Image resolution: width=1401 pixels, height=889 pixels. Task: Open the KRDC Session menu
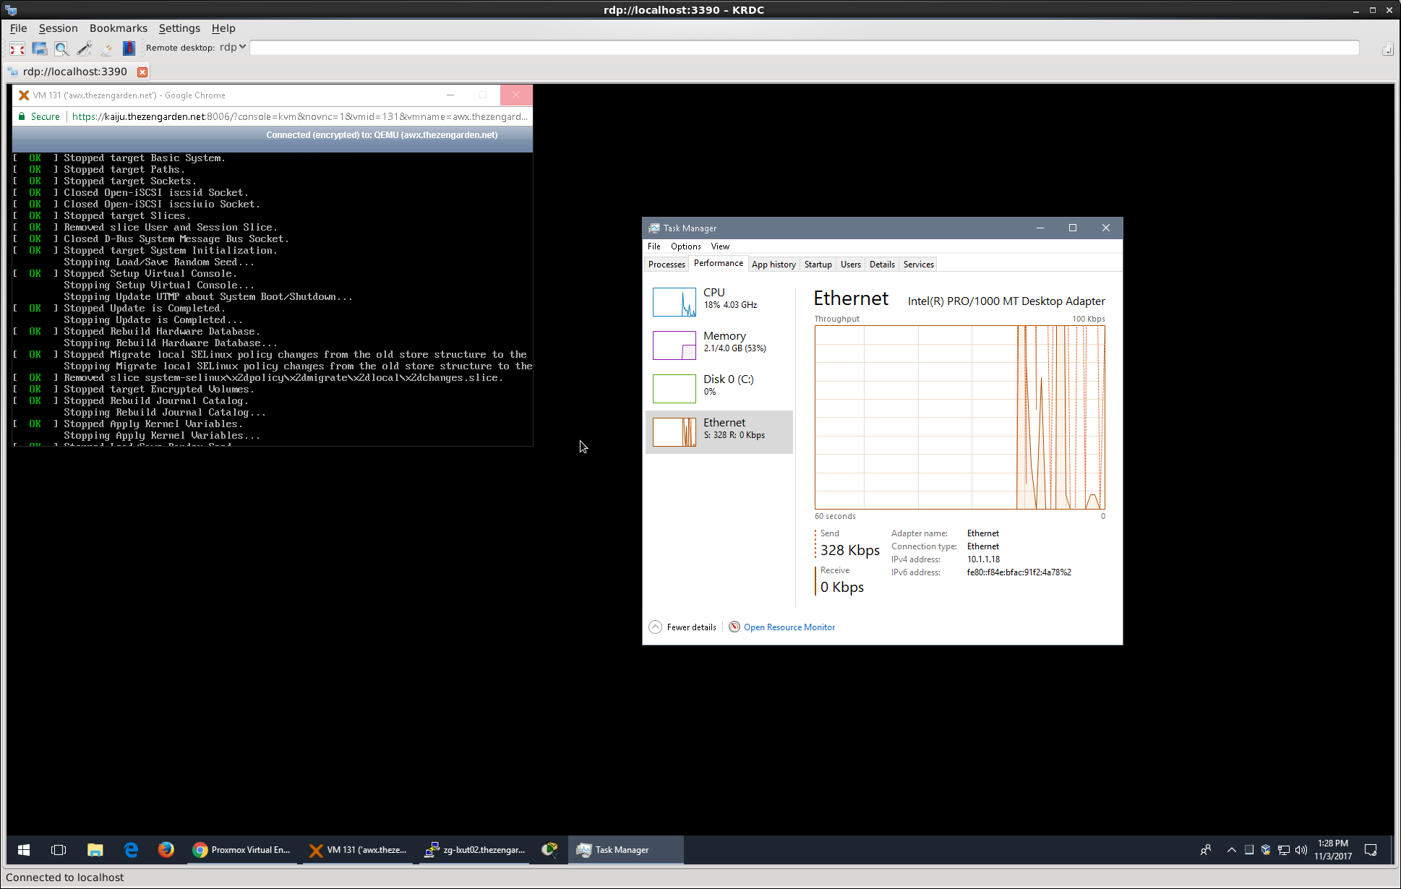pos(58,28)
